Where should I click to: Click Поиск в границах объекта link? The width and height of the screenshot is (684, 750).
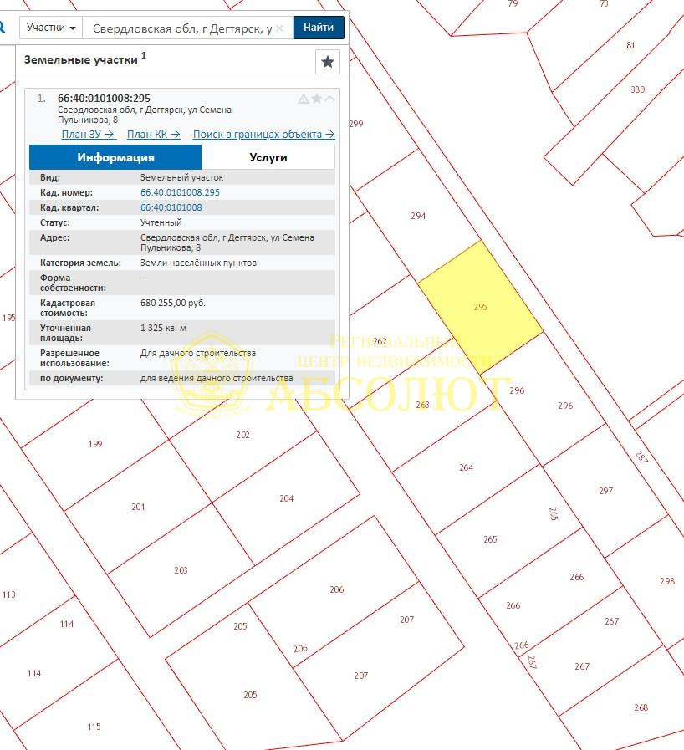click(264, 135)
